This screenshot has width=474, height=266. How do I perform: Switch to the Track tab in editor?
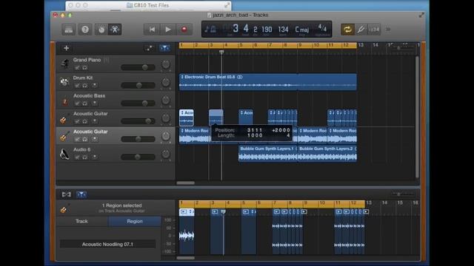click(x=81, y=221)
